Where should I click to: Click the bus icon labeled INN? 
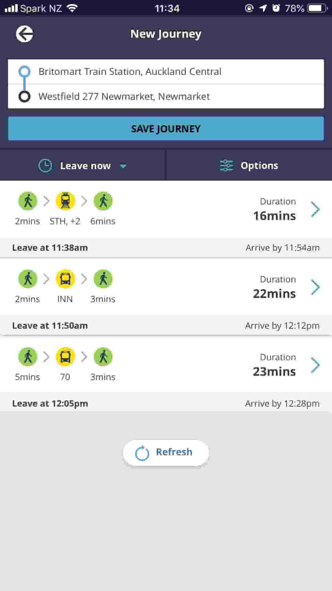[x=65, y=279]
